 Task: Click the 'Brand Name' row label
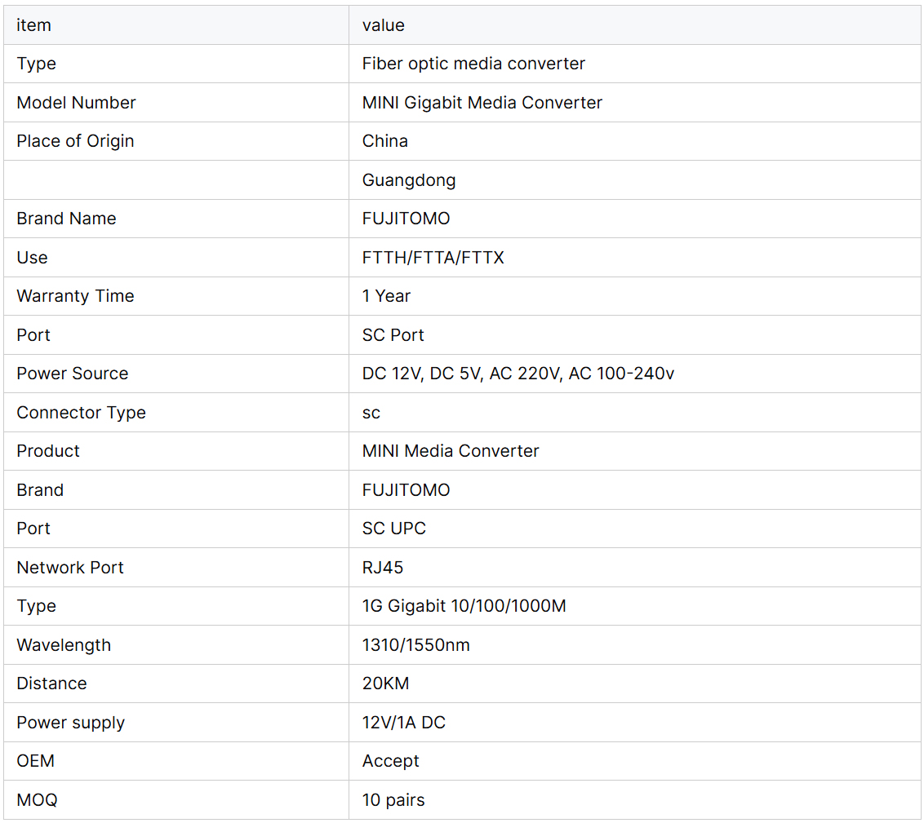66,219
